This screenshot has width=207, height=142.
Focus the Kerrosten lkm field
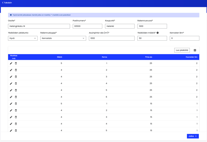[184, 38]
